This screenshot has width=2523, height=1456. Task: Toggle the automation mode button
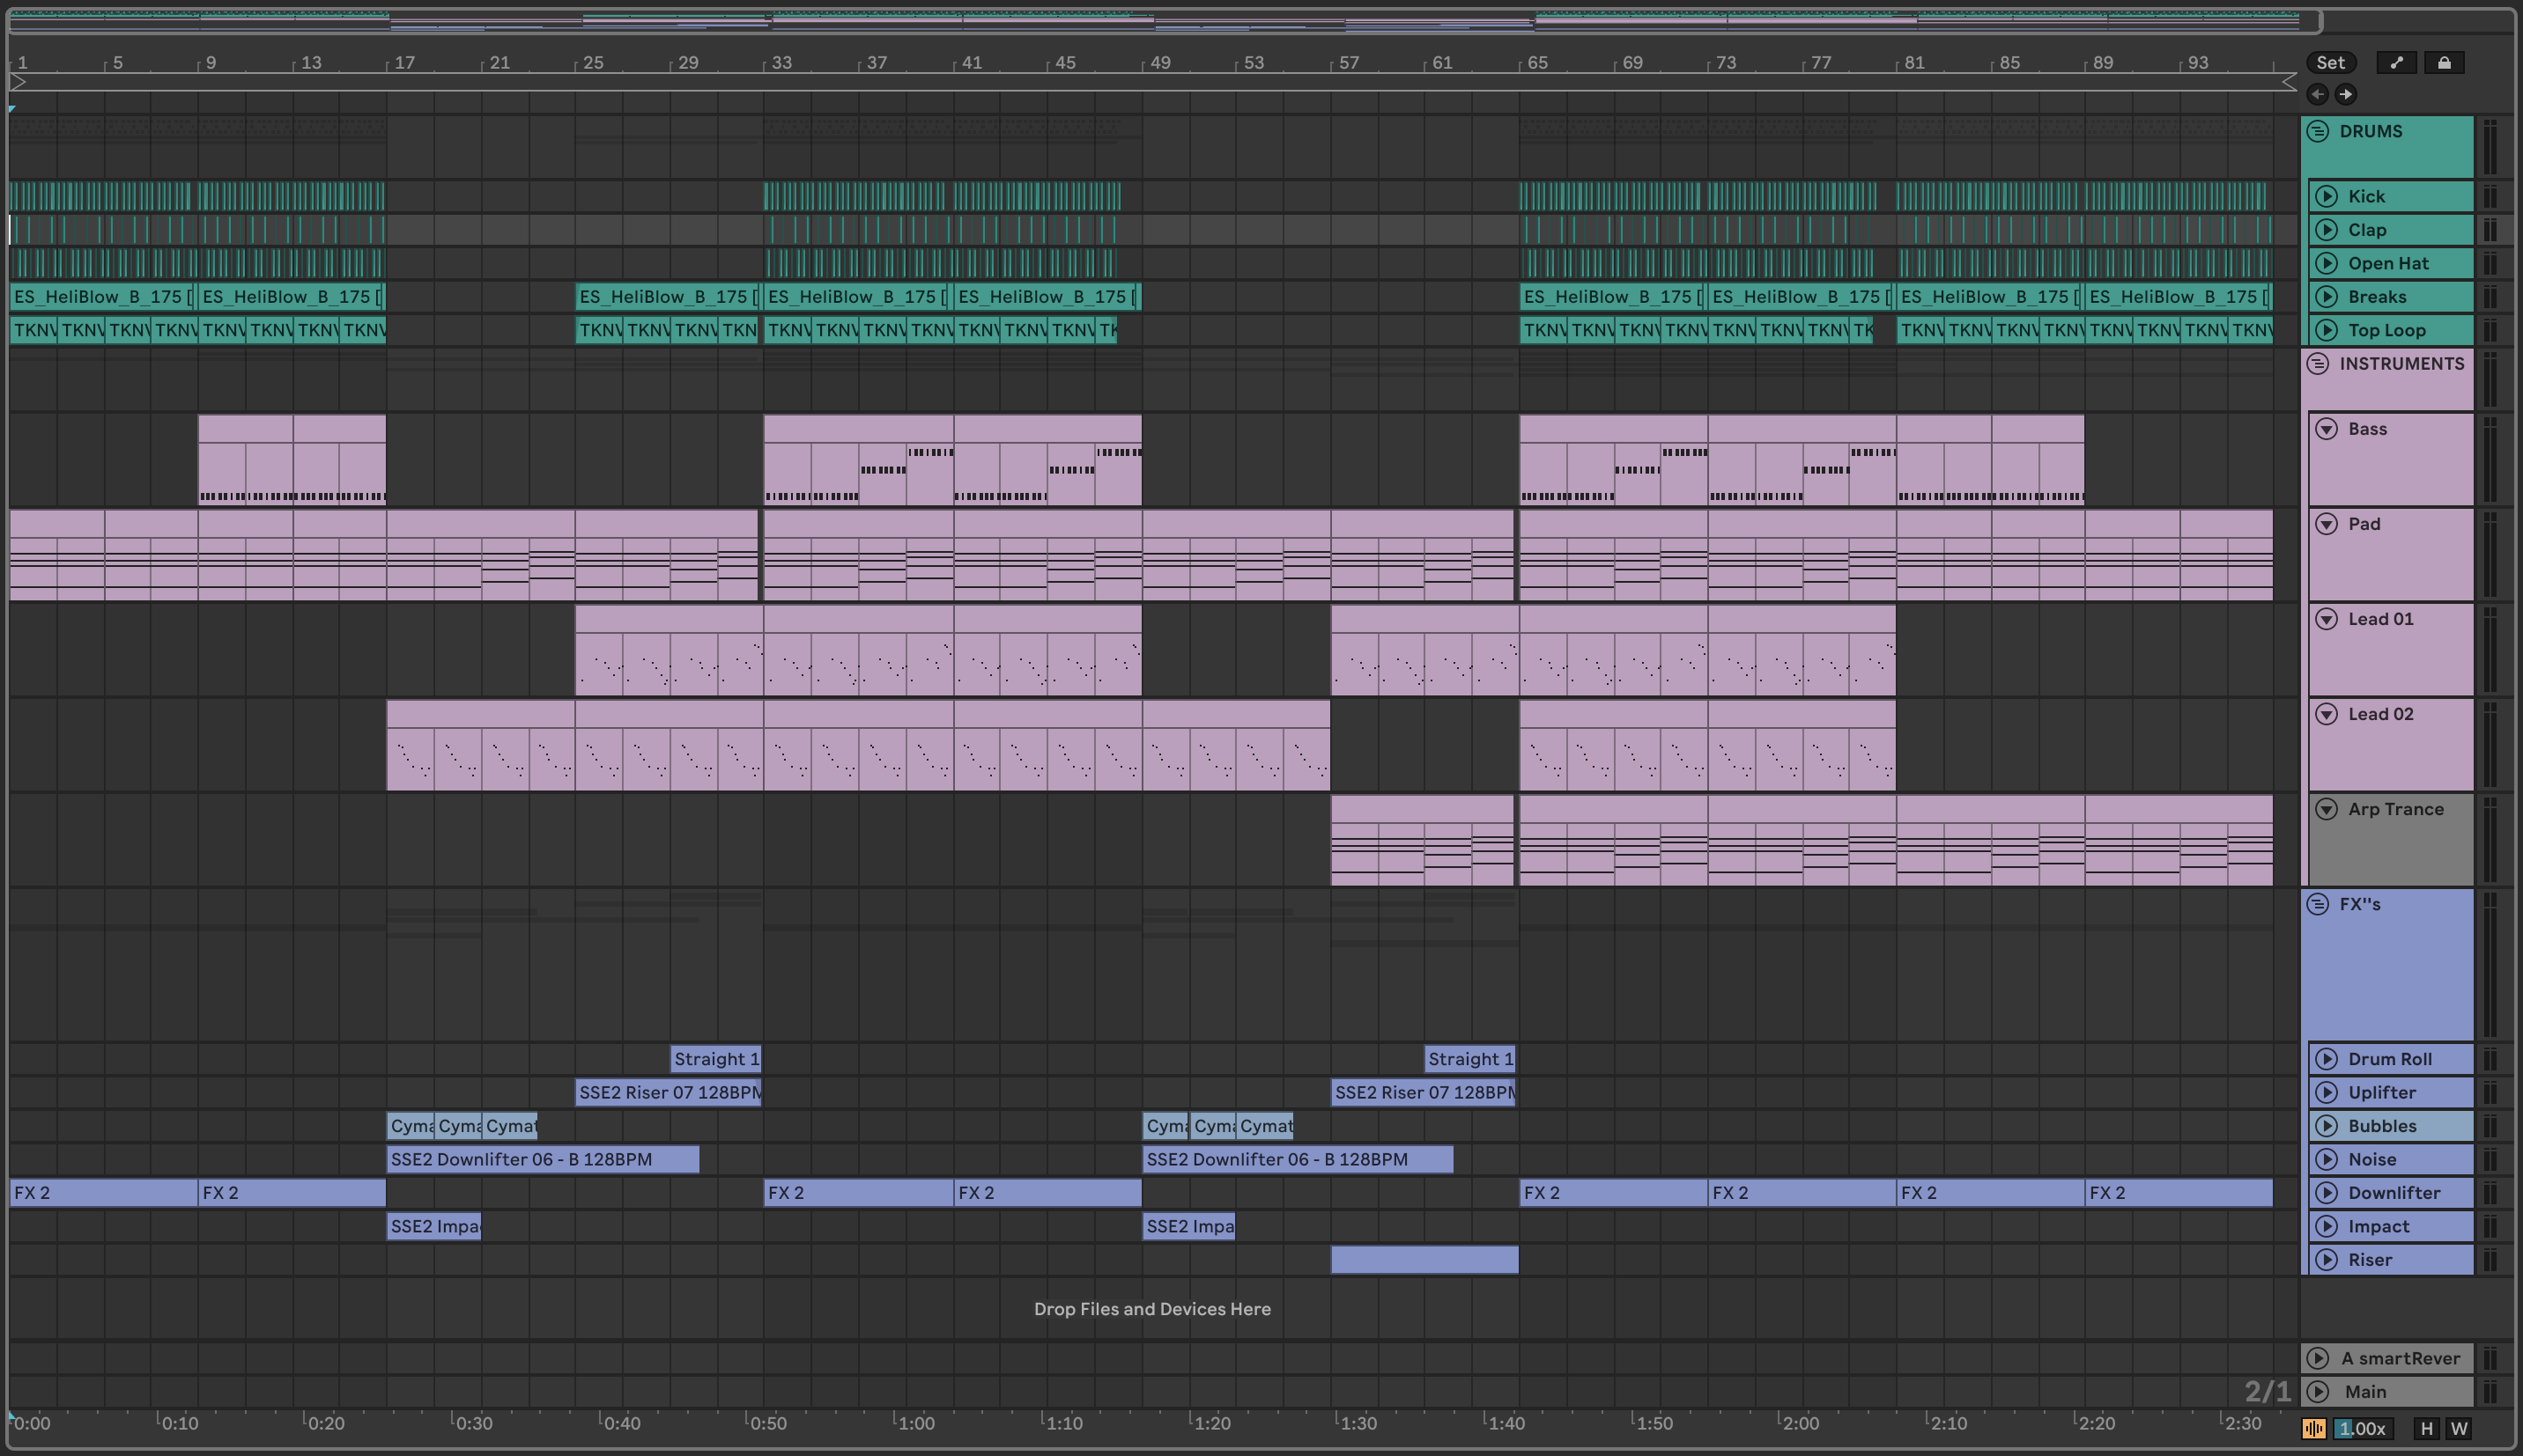click(x=2396, y=63)
